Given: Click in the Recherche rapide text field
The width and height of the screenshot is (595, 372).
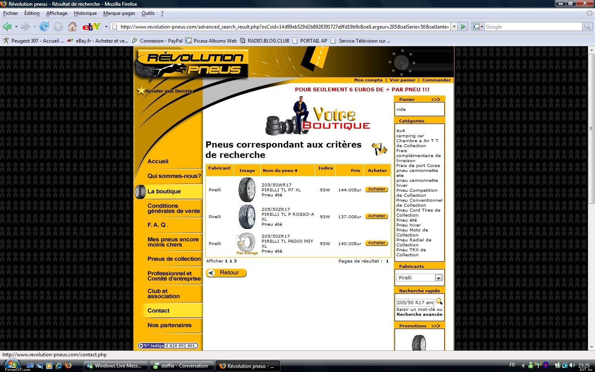Looking at the screenshot, I should pos(415,303).
